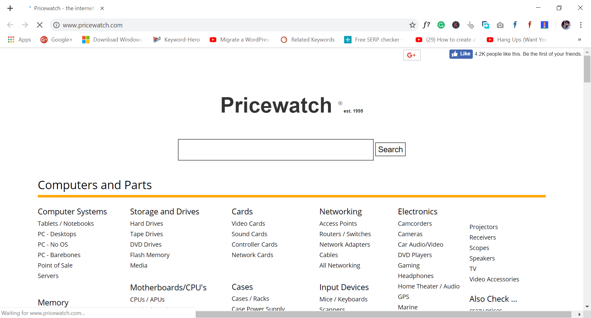The height and width of the screenshot is (318, 591).
Task: Open Hang Ups YouTube bookmark
Action: [517, 40]
